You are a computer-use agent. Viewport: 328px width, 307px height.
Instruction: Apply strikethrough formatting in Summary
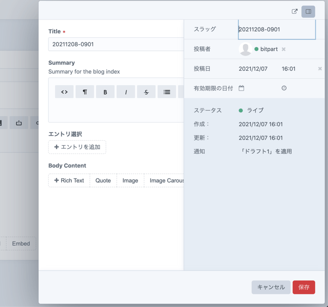coord(146,92)
